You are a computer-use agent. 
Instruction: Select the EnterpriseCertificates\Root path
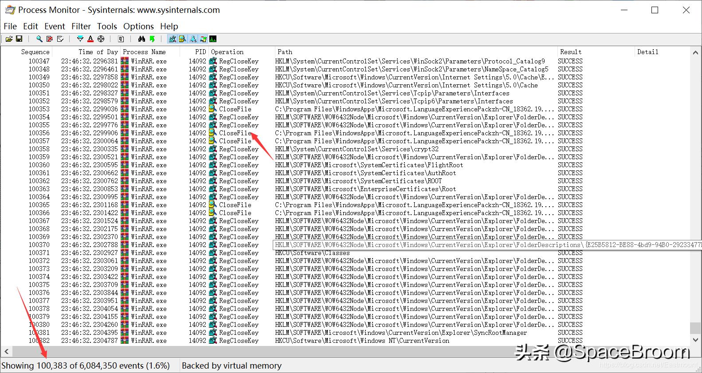366,189
